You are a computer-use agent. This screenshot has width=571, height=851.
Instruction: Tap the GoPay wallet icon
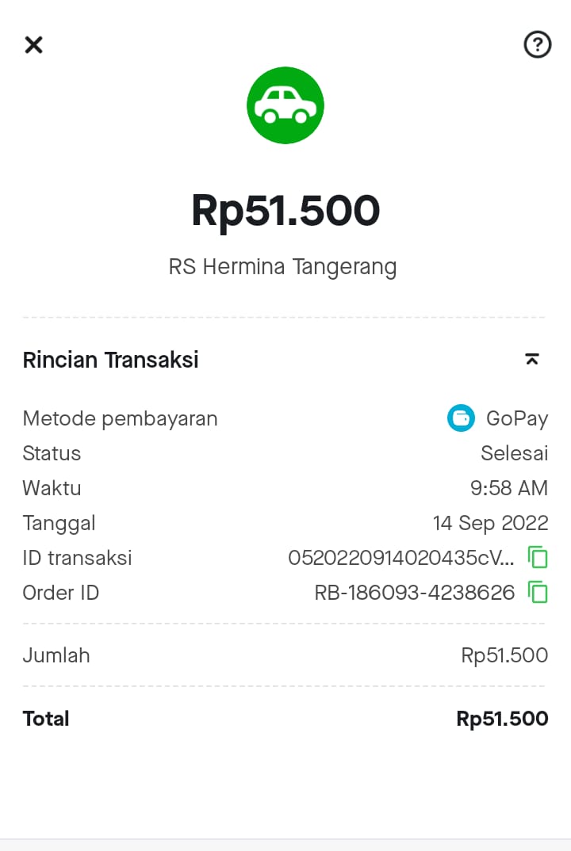point(461,418)
